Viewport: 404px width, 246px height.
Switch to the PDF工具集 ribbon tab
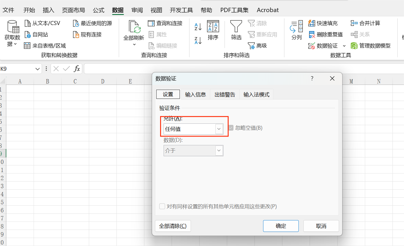234,10
